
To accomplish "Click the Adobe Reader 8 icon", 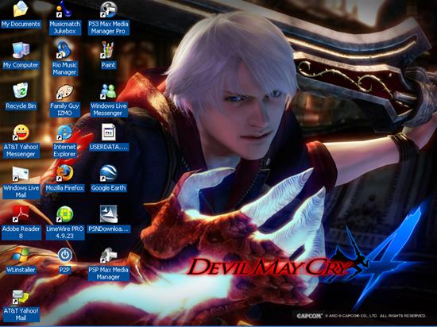I will click(x=21, y=214).
